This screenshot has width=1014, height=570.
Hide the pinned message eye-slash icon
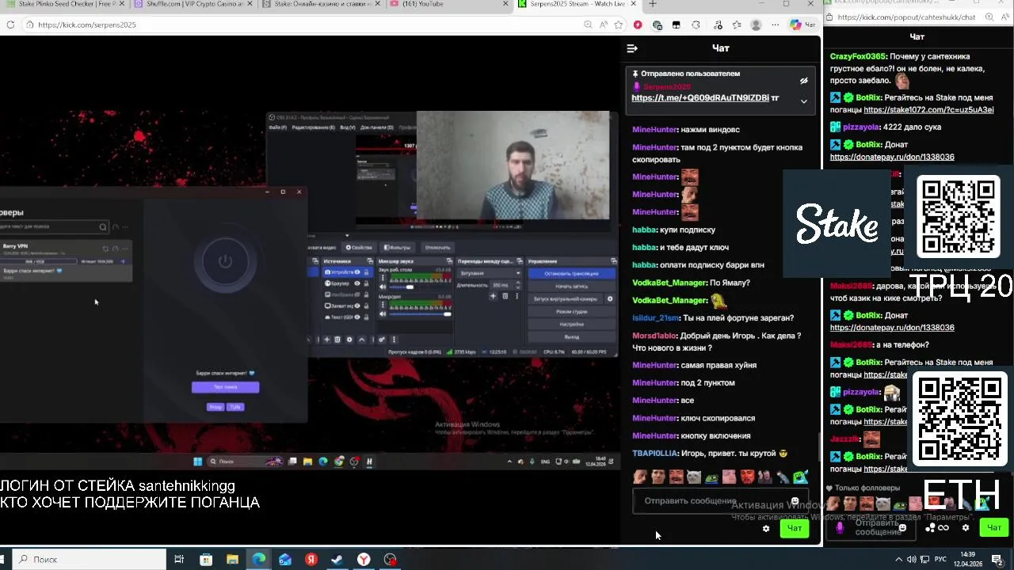click(x=803, y=81)
